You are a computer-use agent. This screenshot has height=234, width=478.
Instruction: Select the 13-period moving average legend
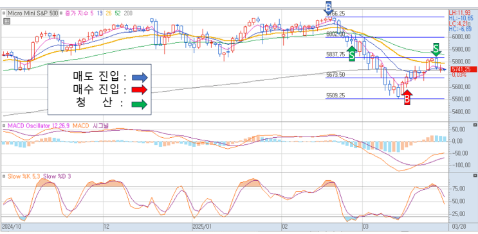[99, 13]
